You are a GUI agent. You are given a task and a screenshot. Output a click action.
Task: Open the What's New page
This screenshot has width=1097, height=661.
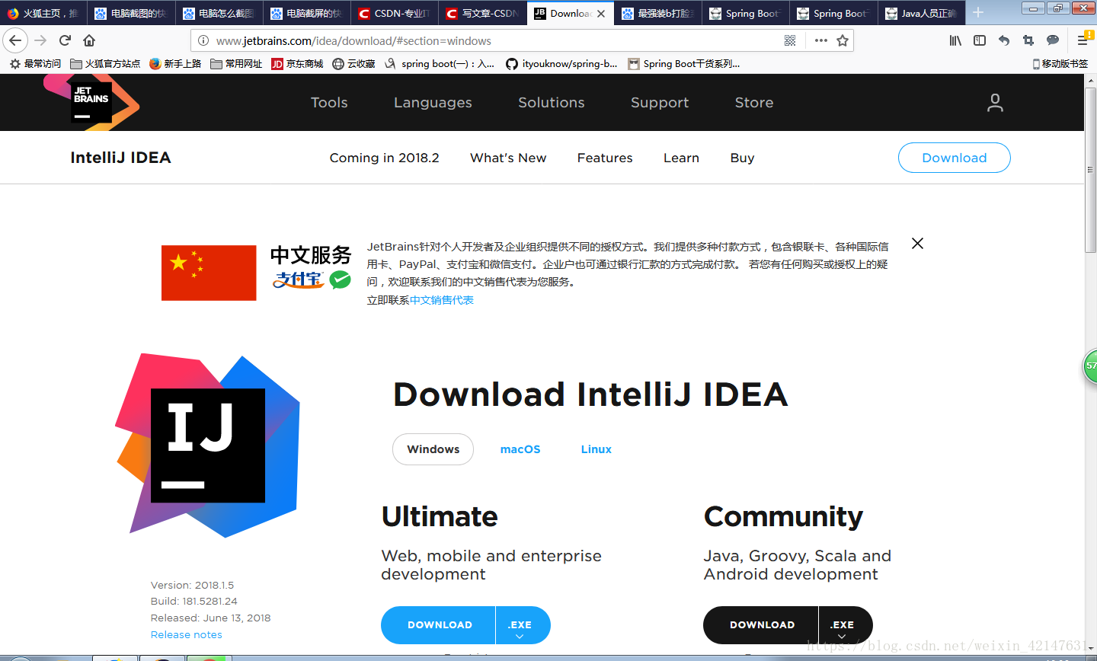pos(508,158)
